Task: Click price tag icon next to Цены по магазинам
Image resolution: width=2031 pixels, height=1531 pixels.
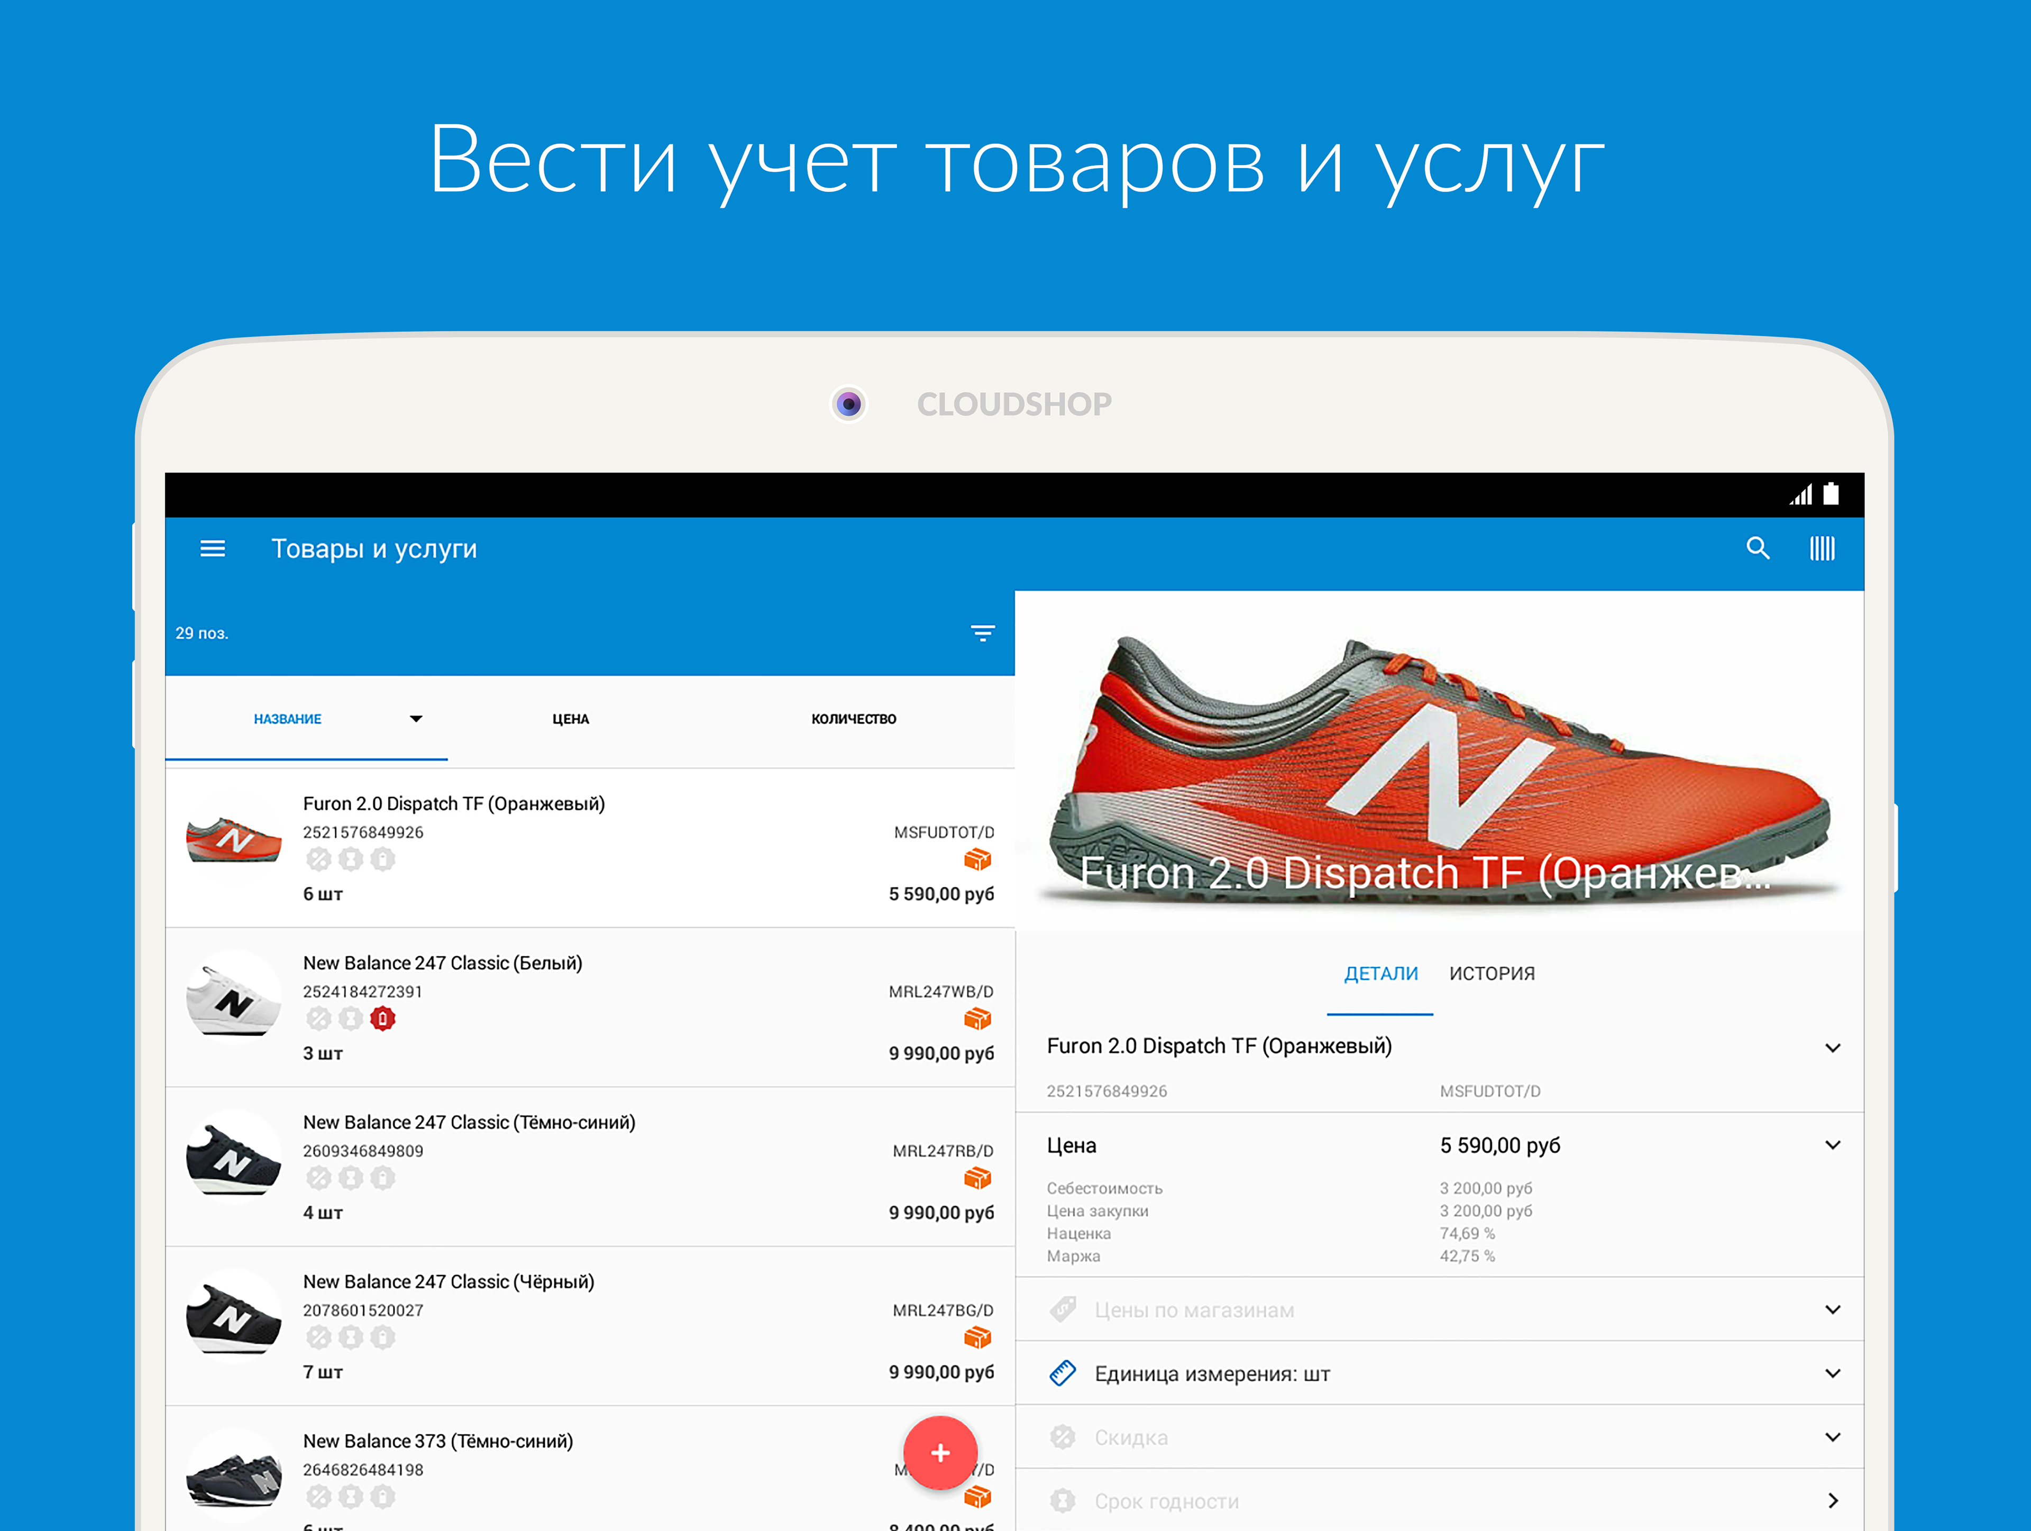Action: click(x=1063, y=1310)
